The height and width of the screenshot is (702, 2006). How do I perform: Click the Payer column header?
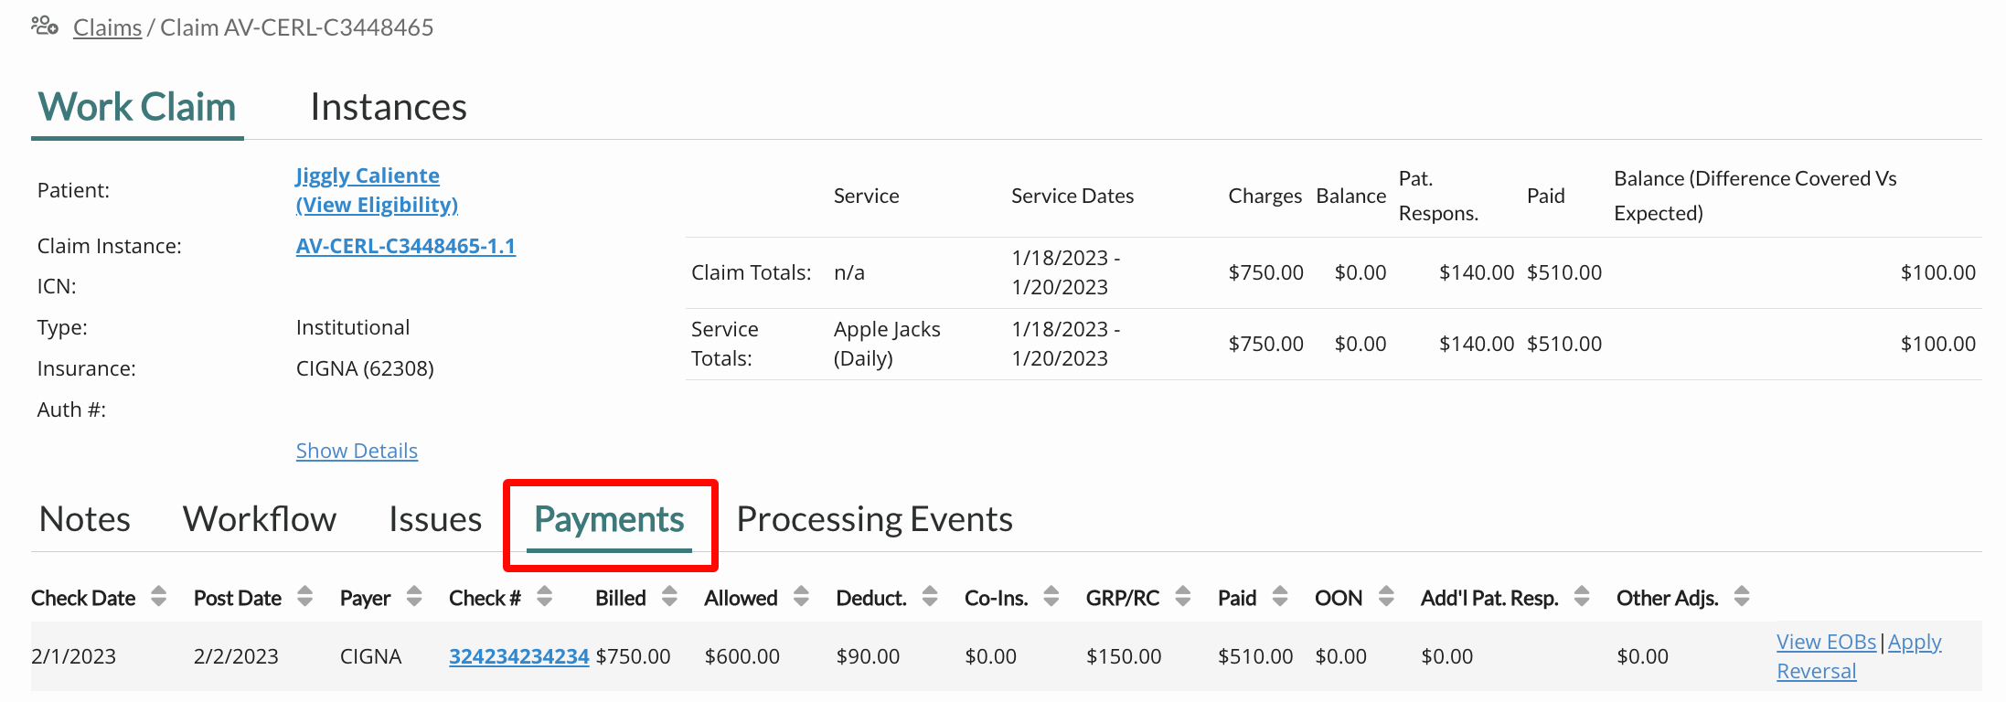(x=365, y=598)
